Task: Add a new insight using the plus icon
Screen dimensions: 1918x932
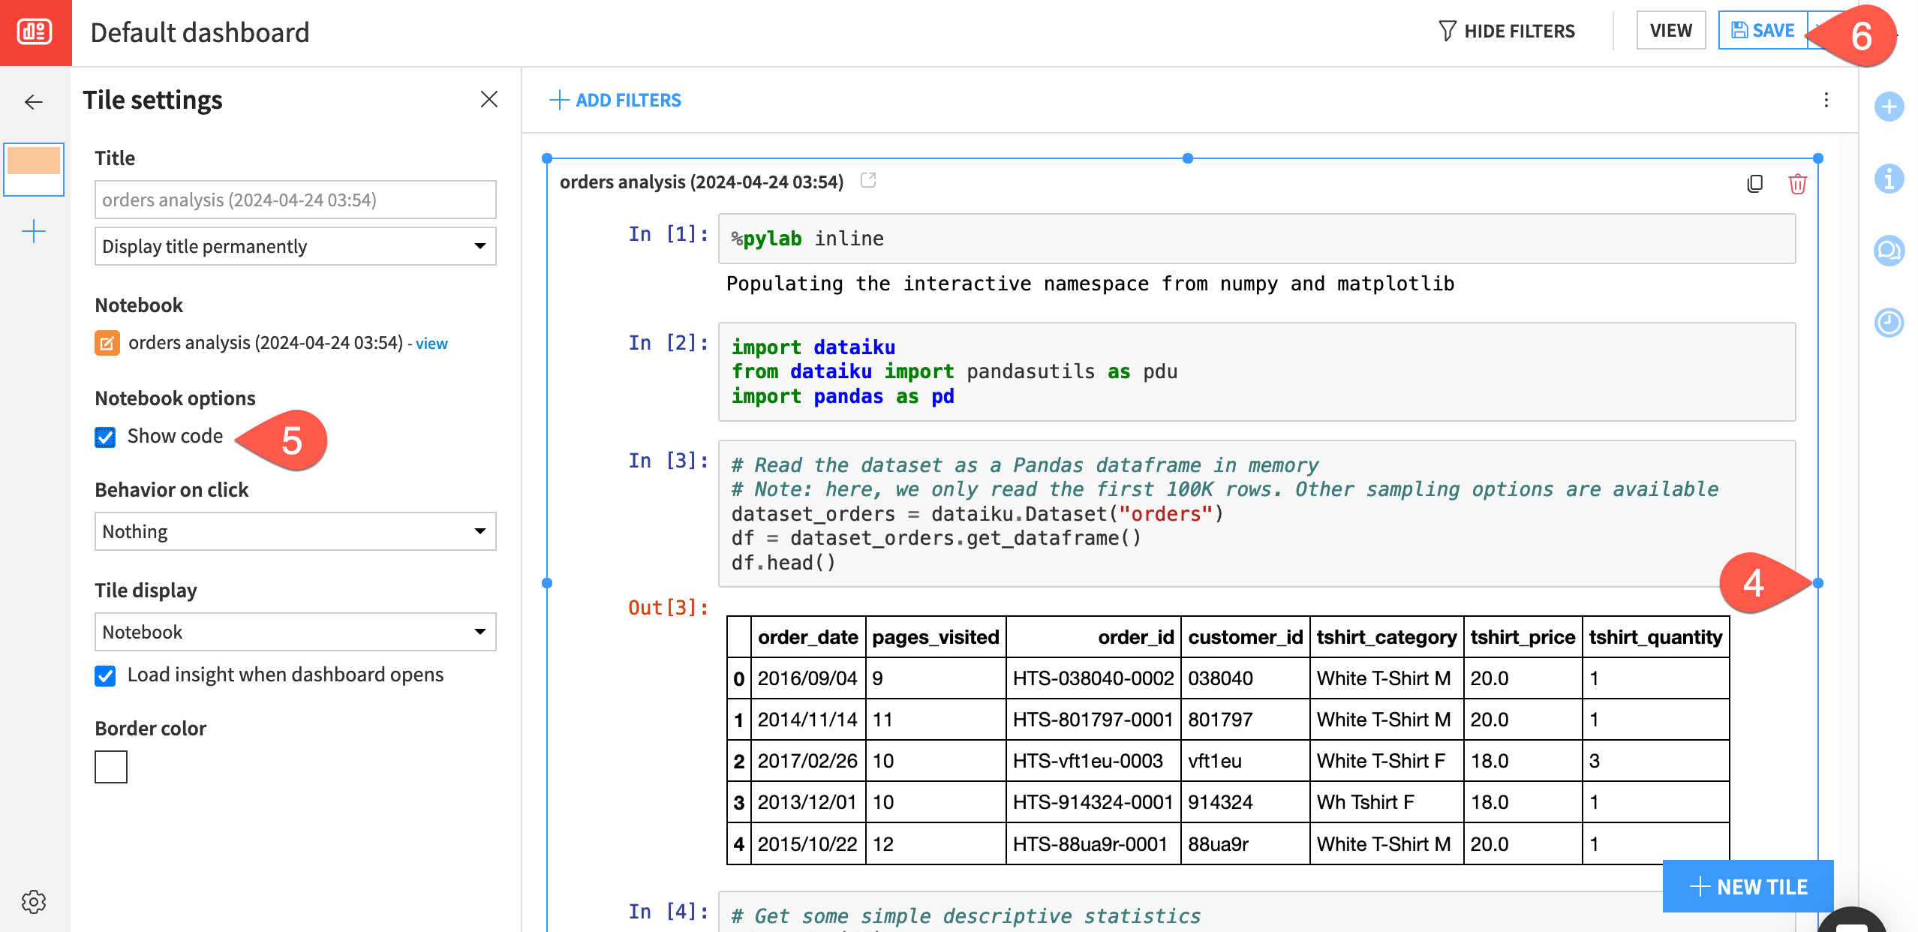Action: point(1889,107)
